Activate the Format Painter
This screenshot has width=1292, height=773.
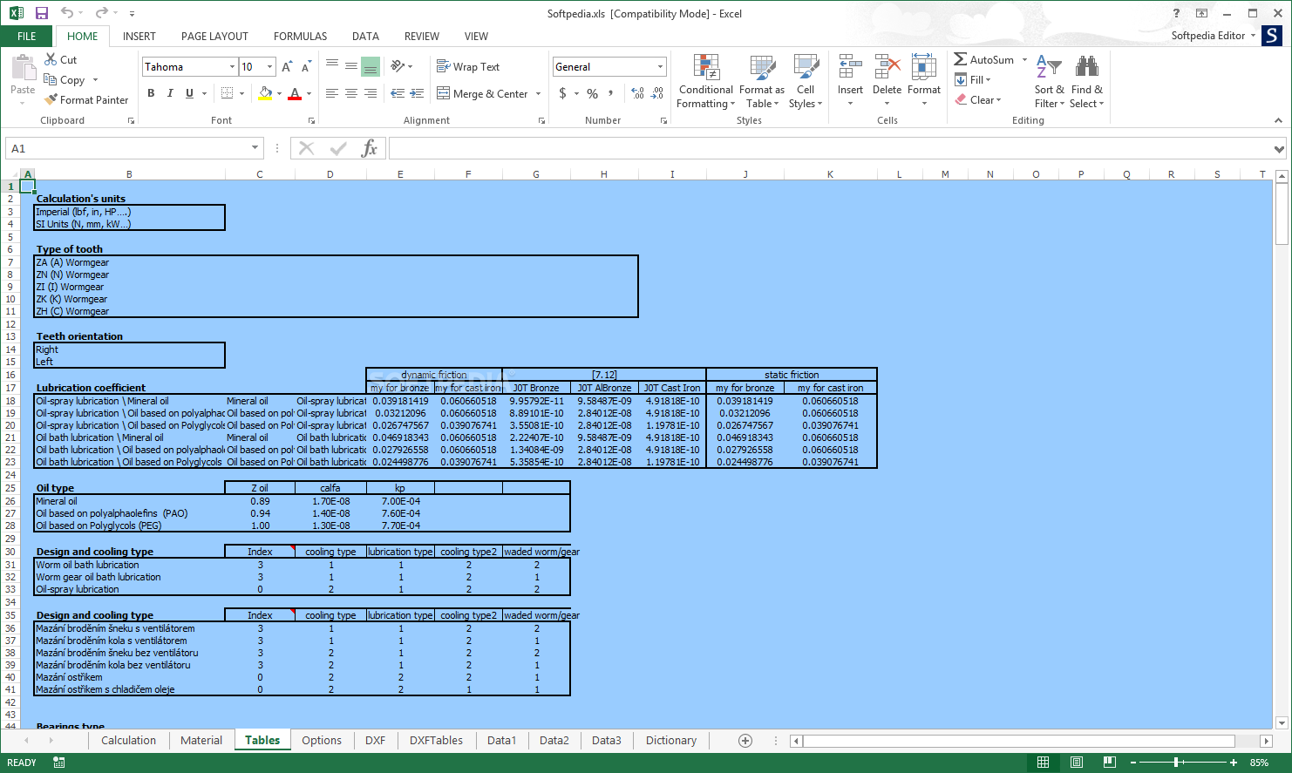86,99
